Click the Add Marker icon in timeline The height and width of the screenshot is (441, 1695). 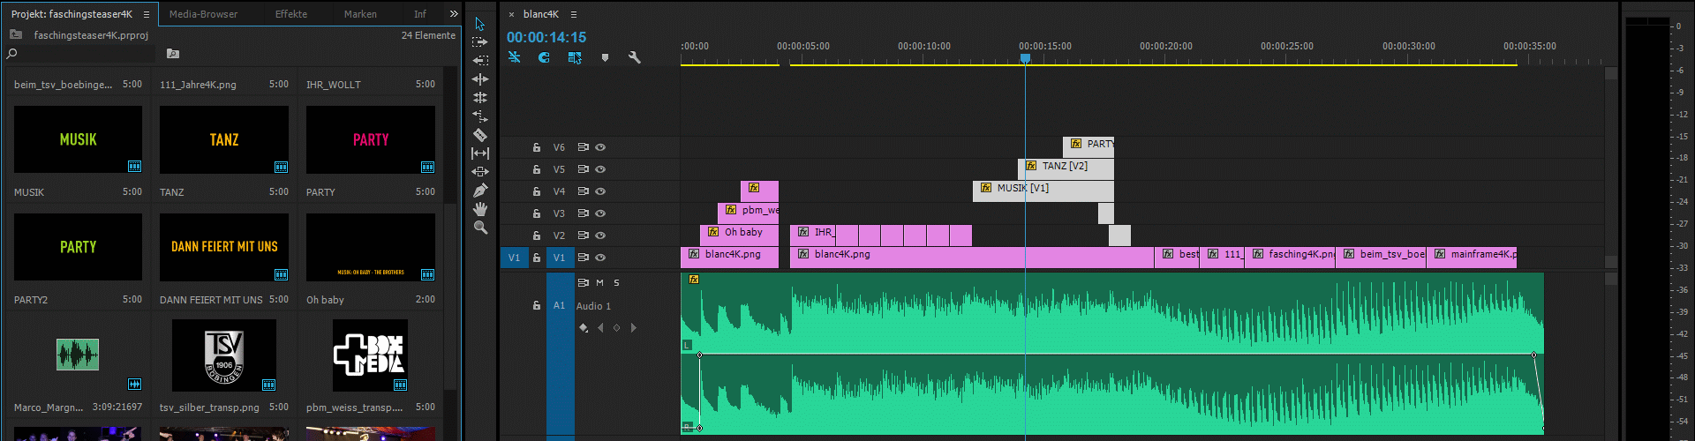(x=605, y=57)
